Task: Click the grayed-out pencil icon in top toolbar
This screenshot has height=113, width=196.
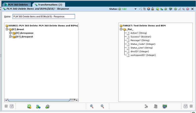Action: (x=180, y=9)
